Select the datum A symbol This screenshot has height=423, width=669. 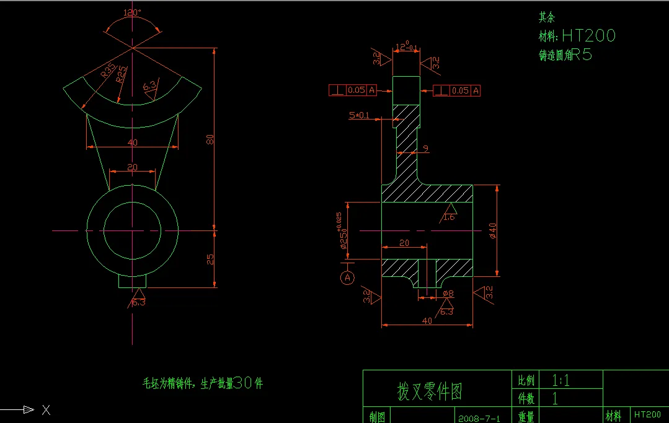coord(347,277)
